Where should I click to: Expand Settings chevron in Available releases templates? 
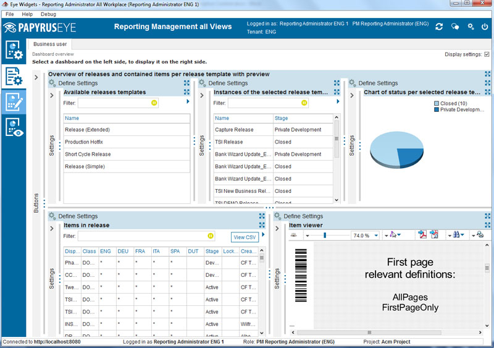tap(52, 95)
